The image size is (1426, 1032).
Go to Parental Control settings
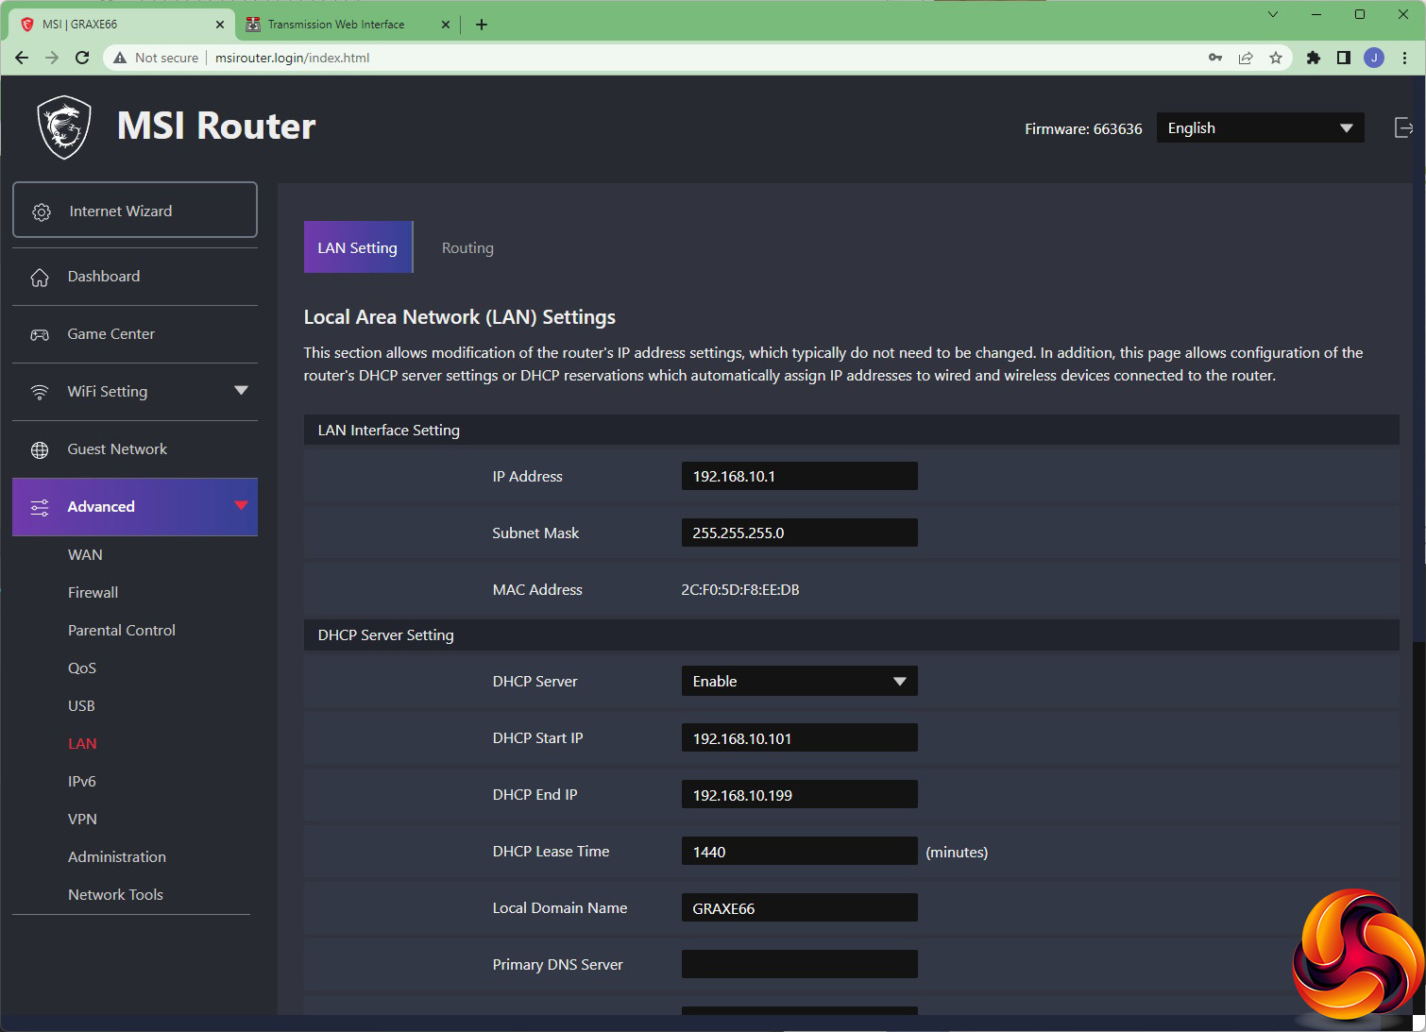122,631
